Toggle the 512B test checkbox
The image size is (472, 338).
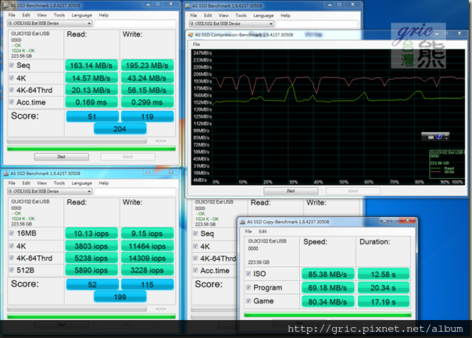pos(12,270)
